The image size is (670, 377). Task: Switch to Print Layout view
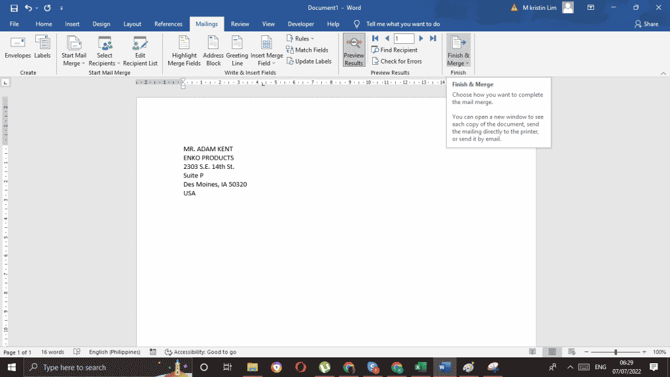coord(552,351)
